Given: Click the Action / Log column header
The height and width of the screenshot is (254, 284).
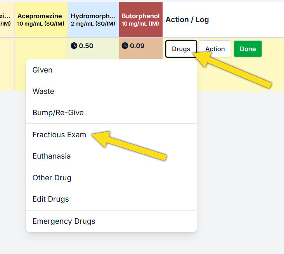Looking at the screenshot, I should click(x=187, y=20).
